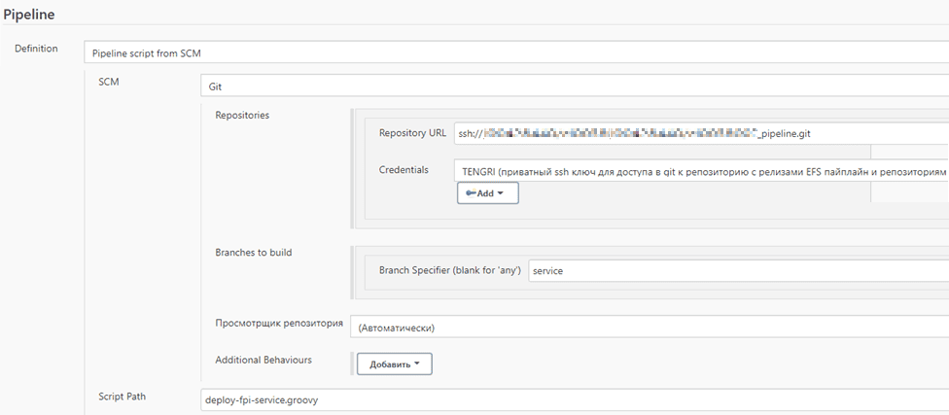Click the Script Path label
This screenshot has height=415, width=949.
pyautogui.click(x=123, y=396)
